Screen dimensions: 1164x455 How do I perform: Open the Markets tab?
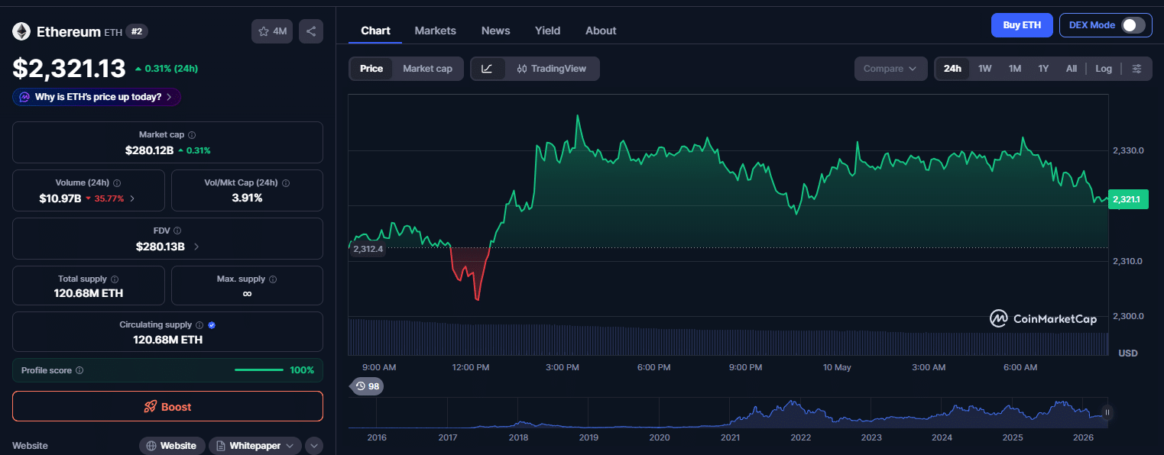pyautogui.click(x=435, y=31)
